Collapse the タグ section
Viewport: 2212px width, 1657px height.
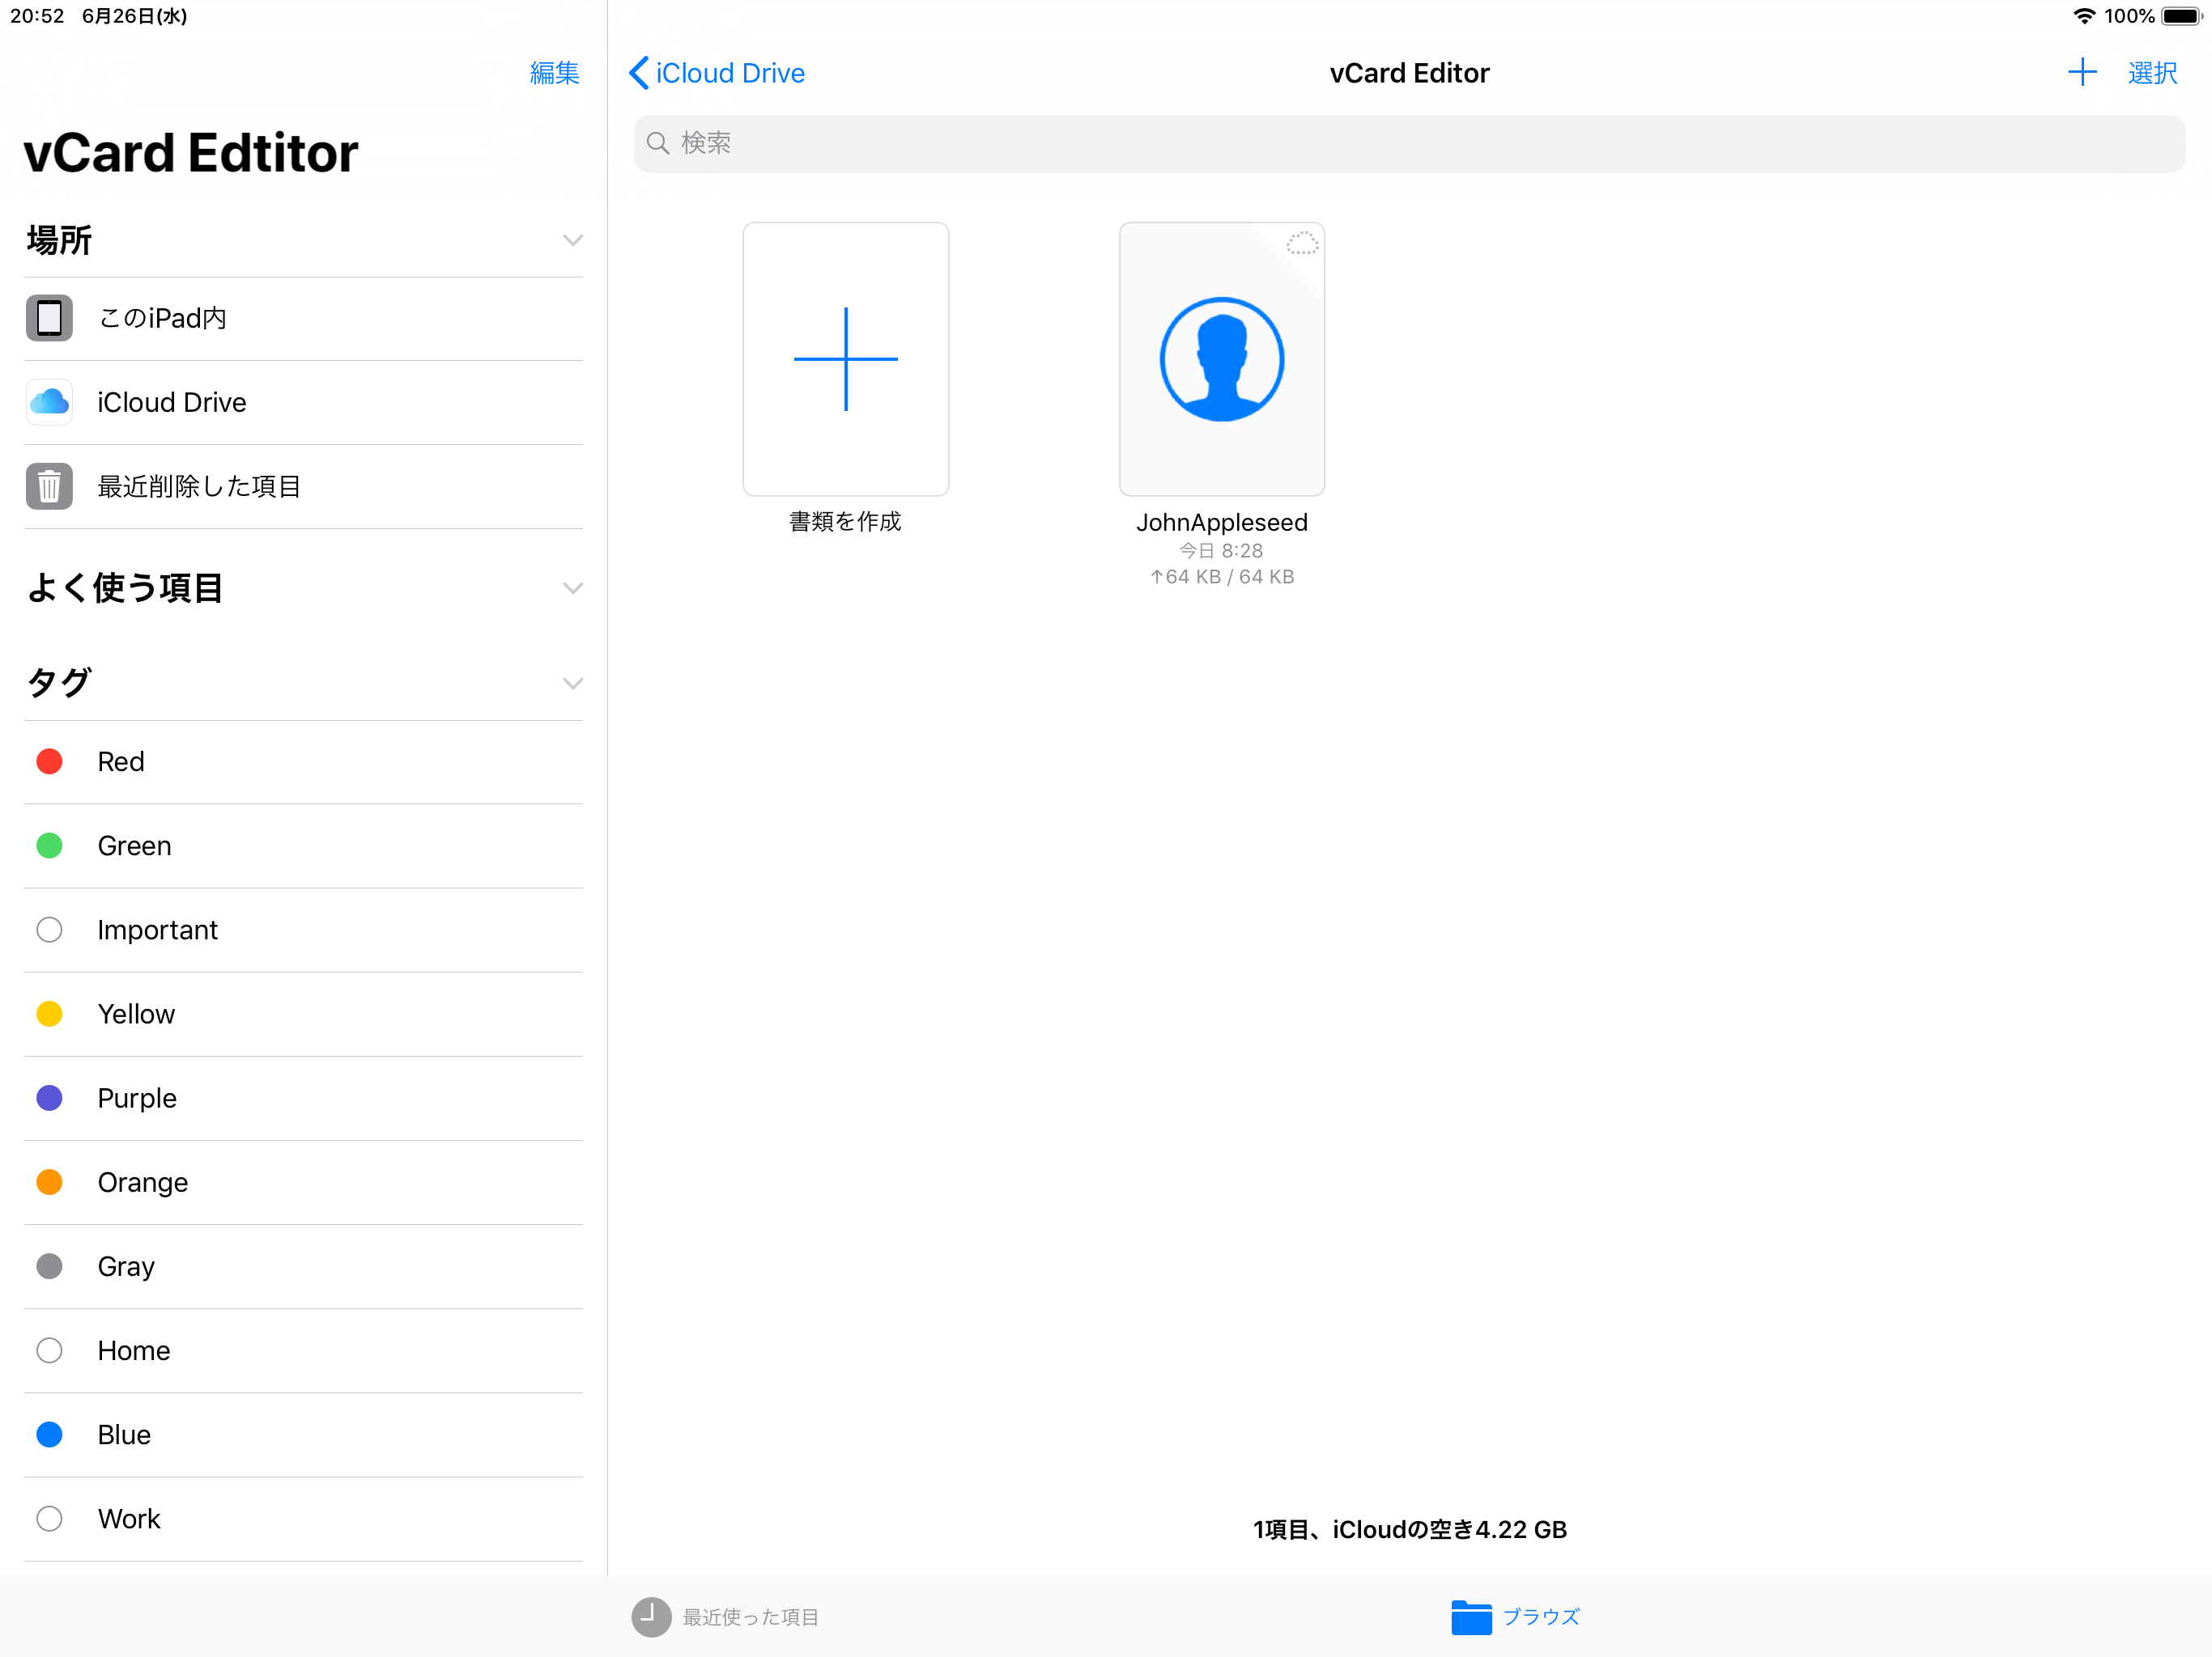[572, 684]
